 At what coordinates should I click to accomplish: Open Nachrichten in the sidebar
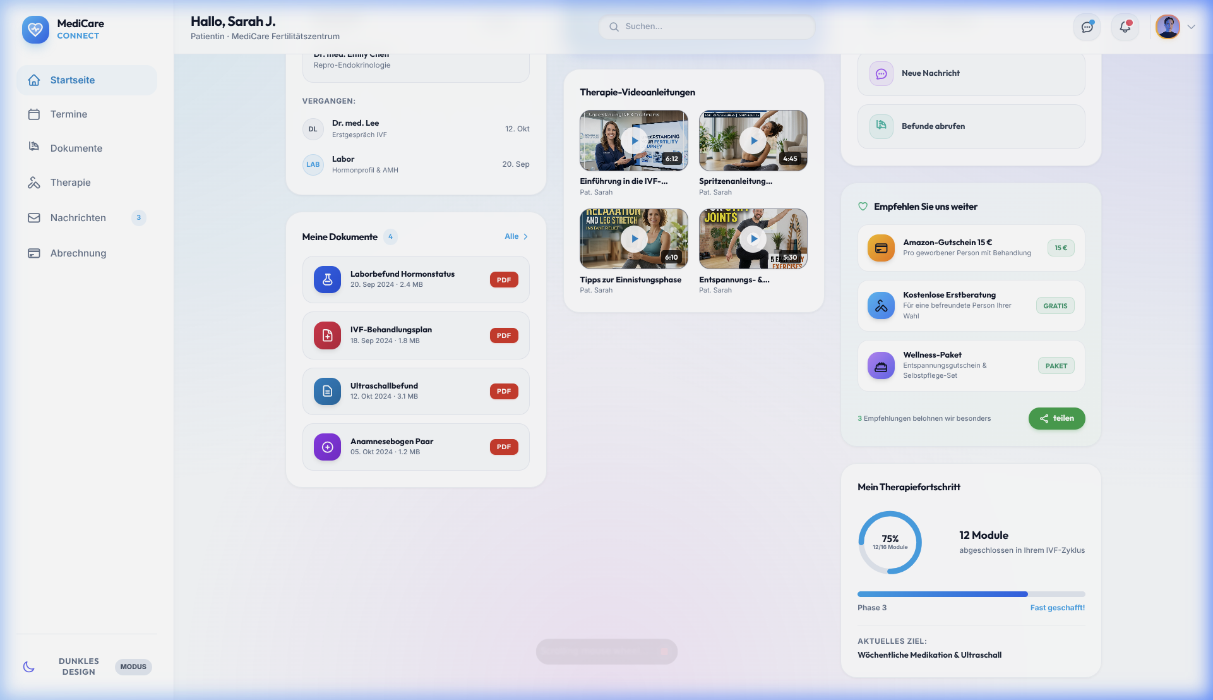(87, 218)
